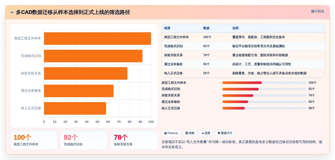Click description 重点检查装配引用、图纸关联和外部链接
The height and width of the screenshot is (160, 335).
[x=260, y=55]
